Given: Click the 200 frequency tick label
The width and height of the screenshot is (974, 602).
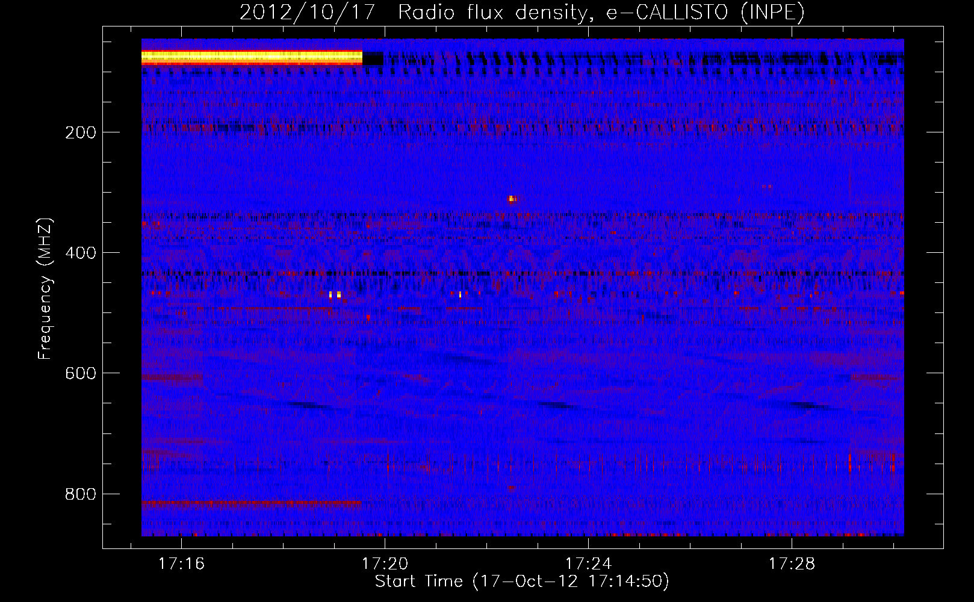Looking at the screenshot, I should click(81, 132).
